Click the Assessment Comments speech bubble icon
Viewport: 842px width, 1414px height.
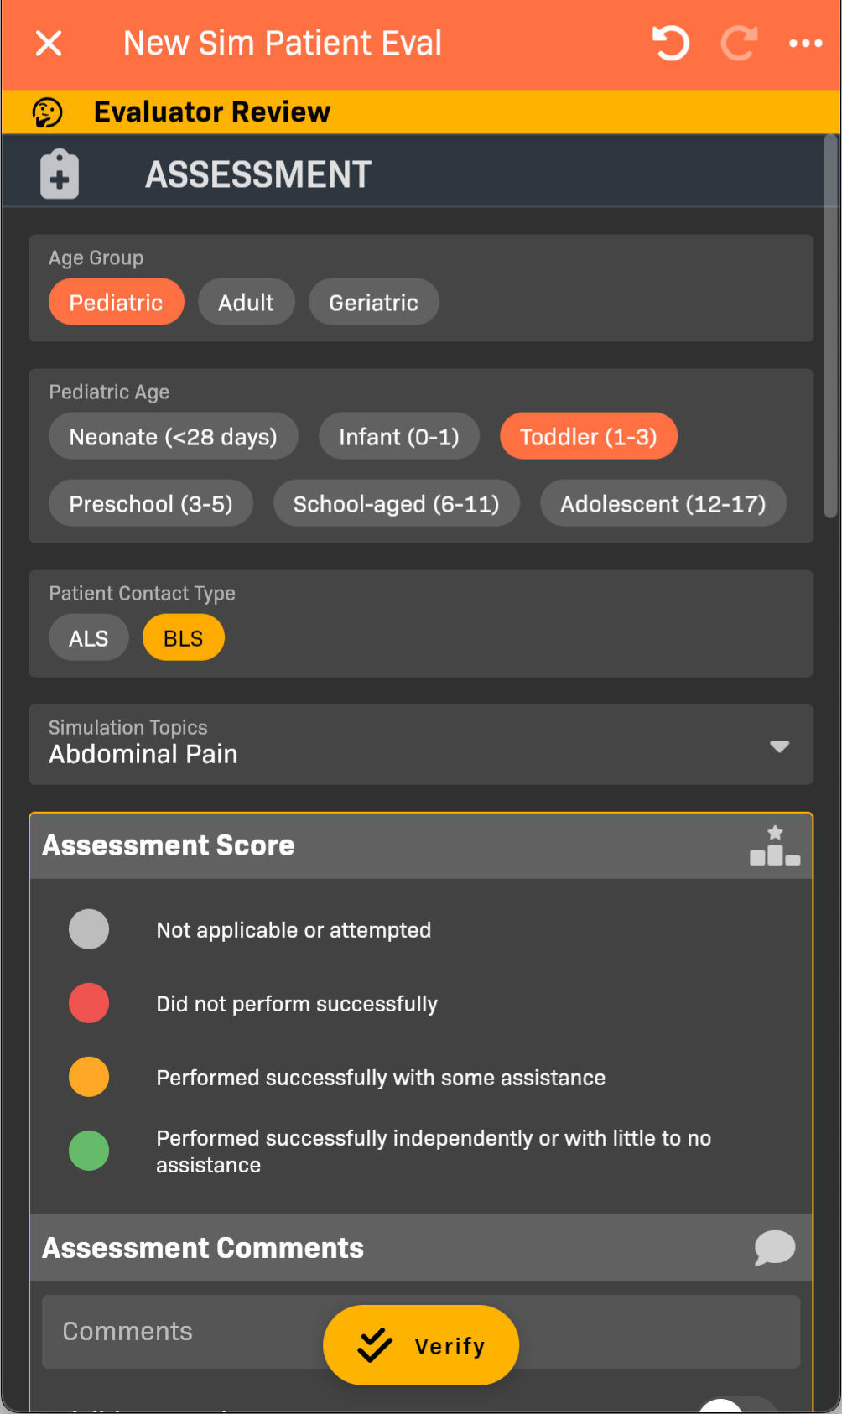(x=774, y=1247)
